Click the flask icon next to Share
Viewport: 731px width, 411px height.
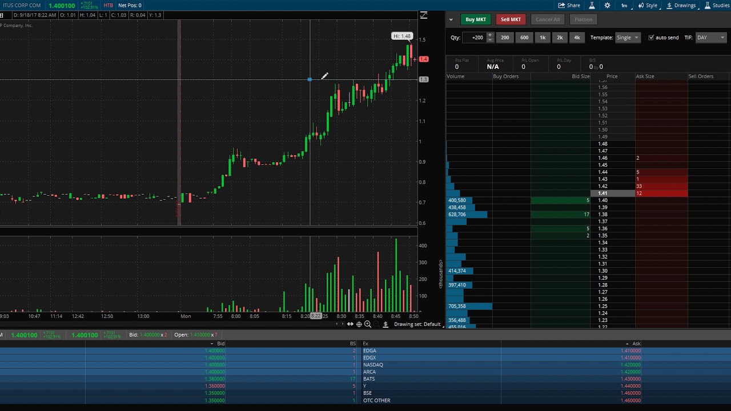coord(592,6)
